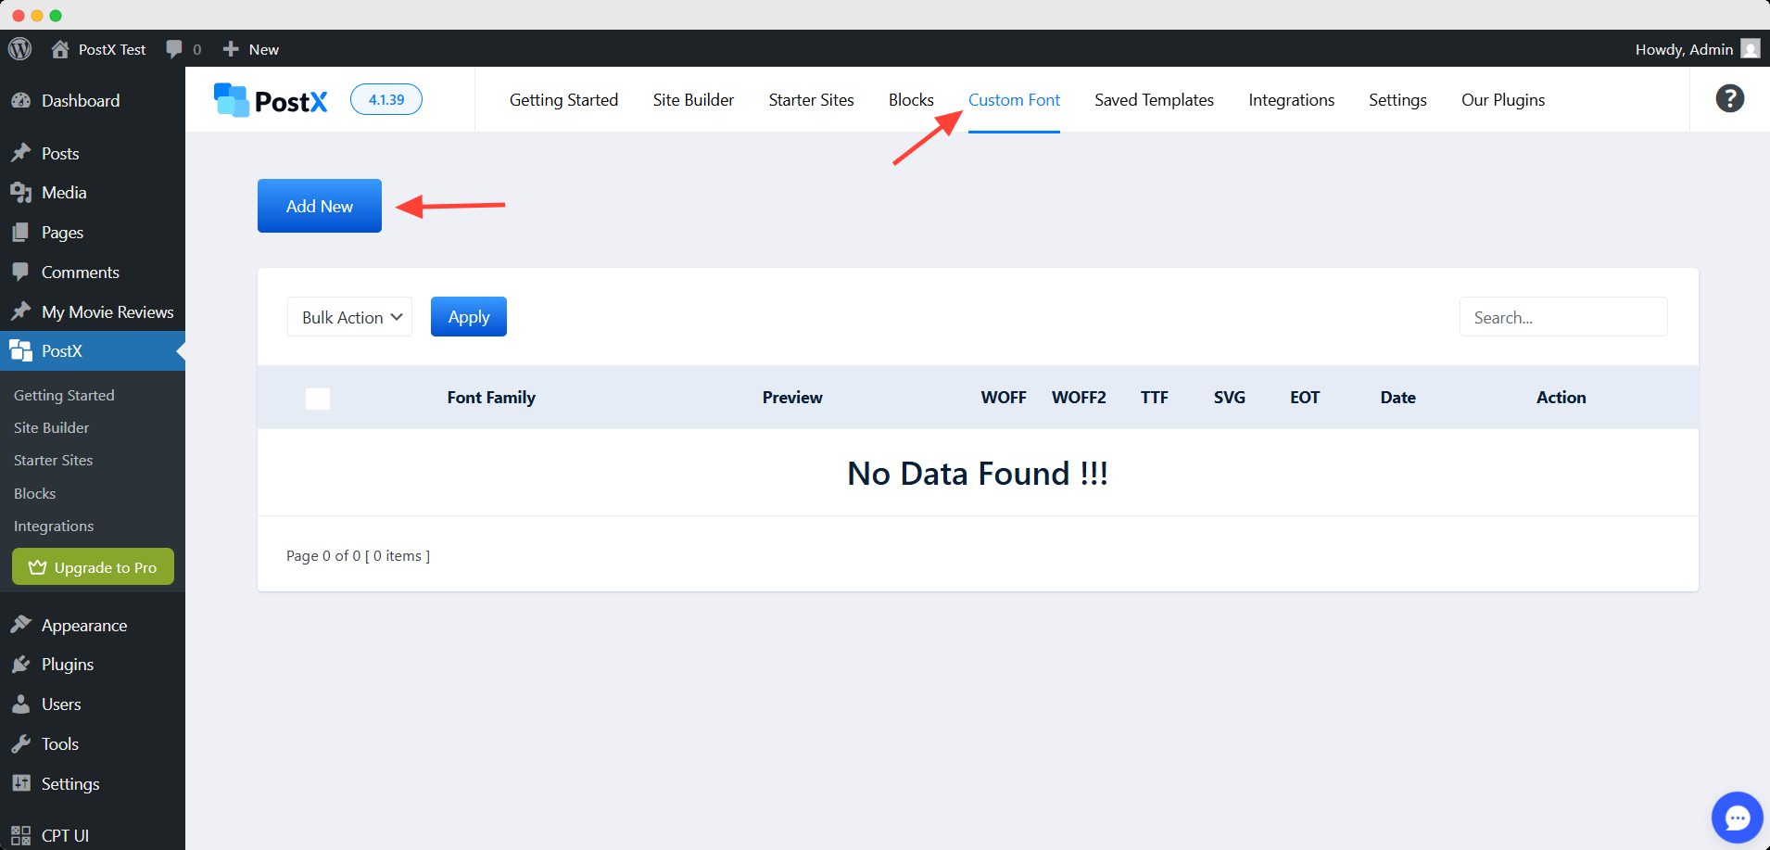Click the Add New button
1770x850 pixels.
[x=319, y=205]
